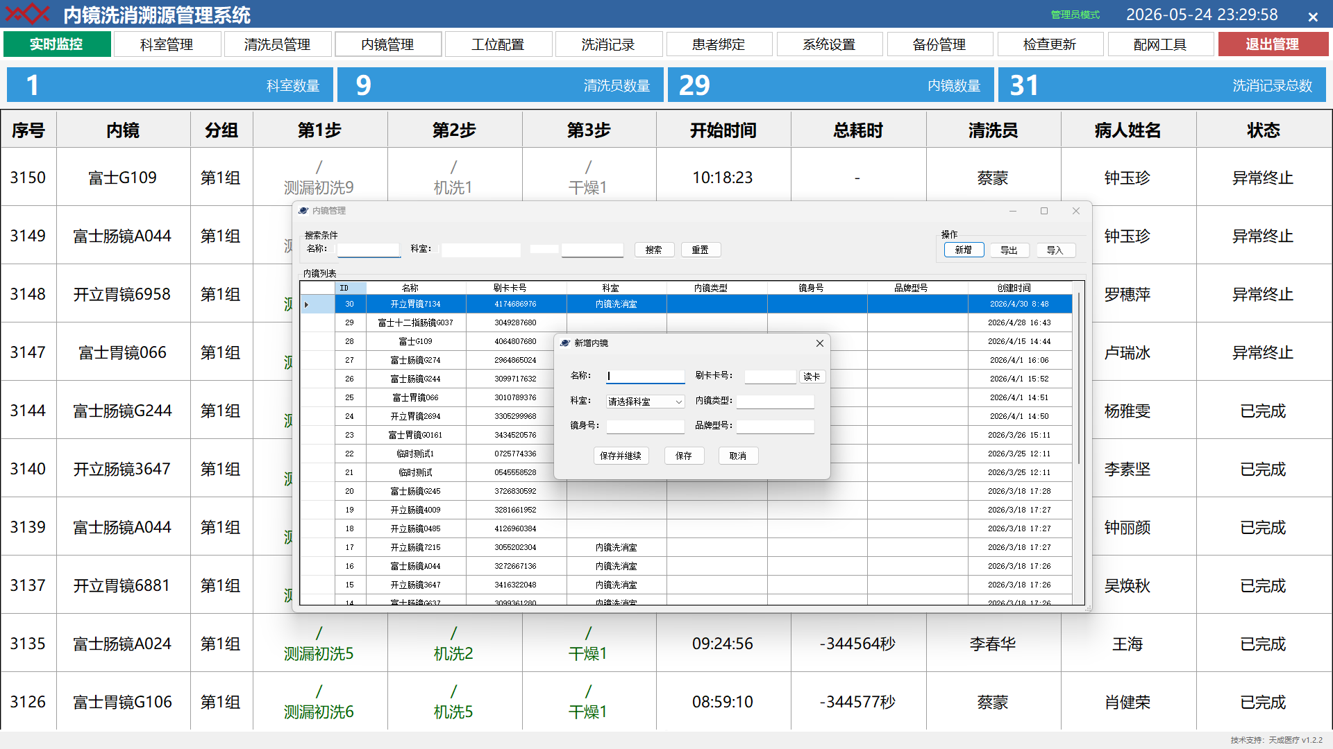Click the 新增 button in 操作
Screen dimensions: 1333x749
[x=964, y=250]
